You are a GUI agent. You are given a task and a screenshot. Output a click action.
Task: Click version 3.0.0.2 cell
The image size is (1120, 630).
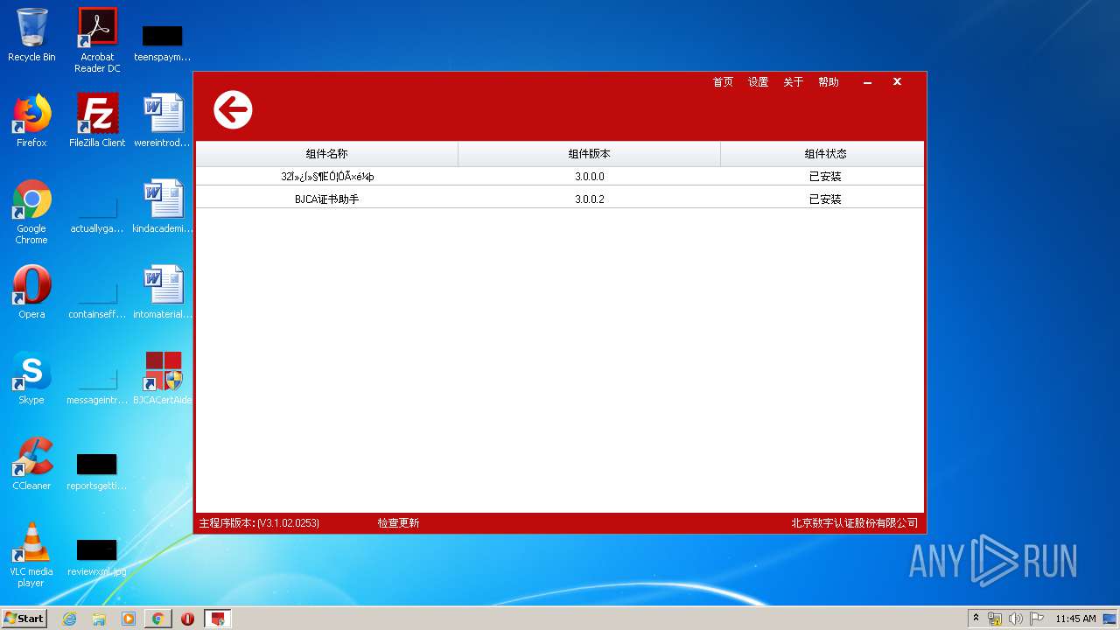(x=590, y=199)
